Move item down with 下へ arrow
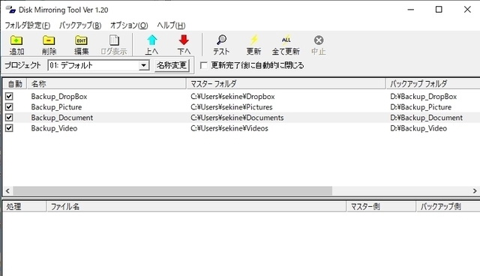The width and height of the screenshot is (480, 276). [x=184, y=40]
